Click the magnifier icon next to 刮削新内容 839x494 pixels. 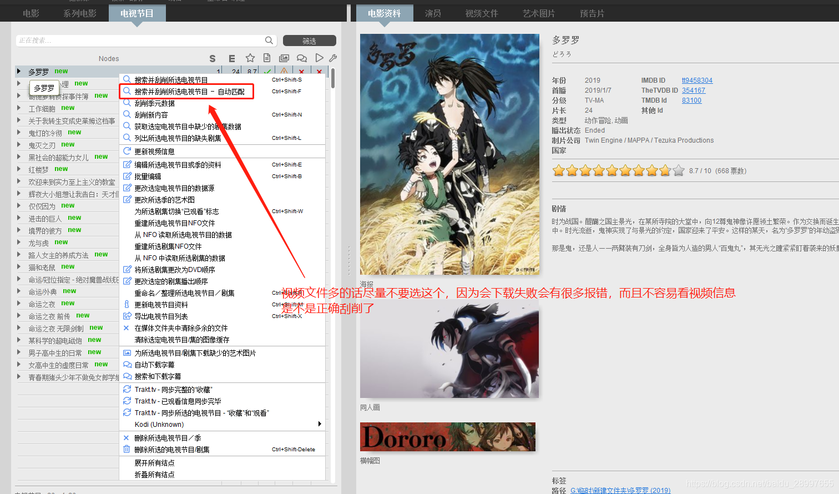[127, 114]
